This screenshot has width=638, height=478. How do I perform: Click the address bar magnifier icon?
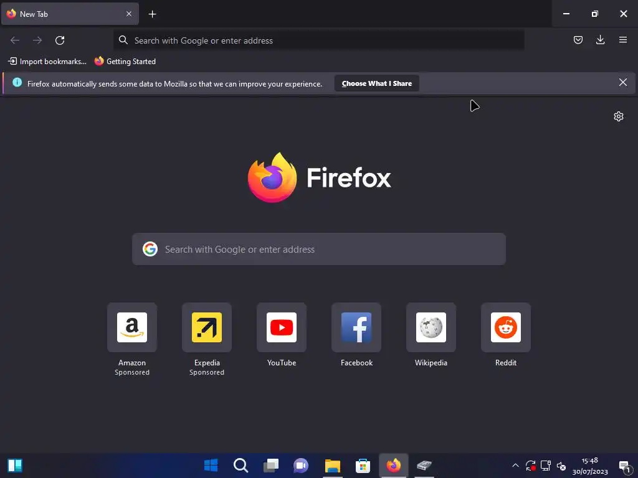tap(123, 40)
